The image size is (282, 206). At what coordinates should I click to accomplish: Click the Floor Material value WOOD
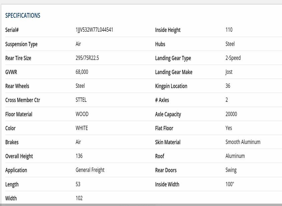[x=82, y=114]
